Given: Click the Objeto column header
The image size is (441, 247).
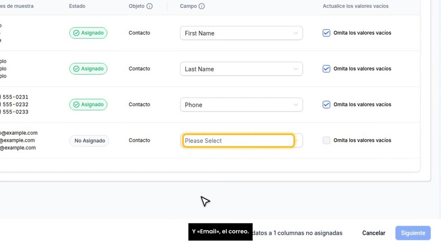Looking at the screenshot, I should coord(136,6).
